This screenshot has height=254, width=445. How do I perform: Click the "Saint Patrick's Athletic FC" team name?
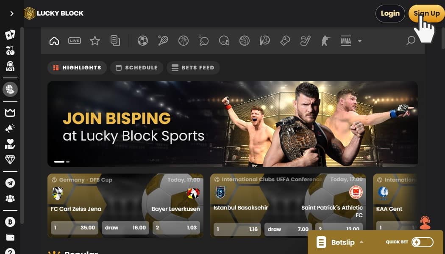click(332, 212)
